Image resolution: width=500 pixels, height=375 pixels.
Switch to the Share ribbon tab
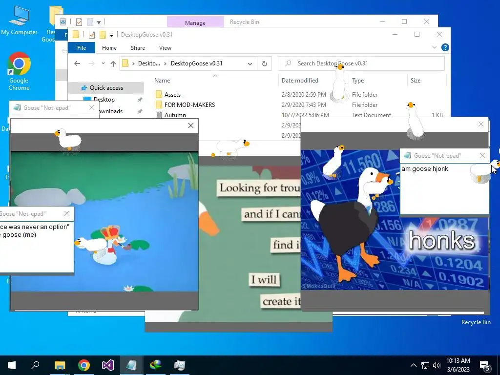[138, 48]
